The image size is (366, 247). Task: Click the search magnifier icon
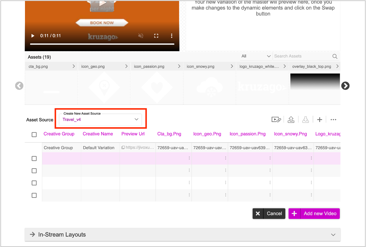point(335,56)
